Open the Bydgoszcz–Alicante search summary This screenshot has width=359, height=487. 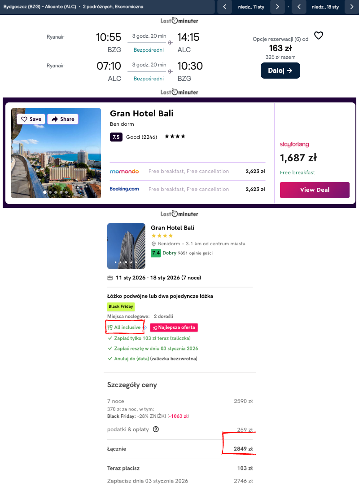click(x=74, y=7)
